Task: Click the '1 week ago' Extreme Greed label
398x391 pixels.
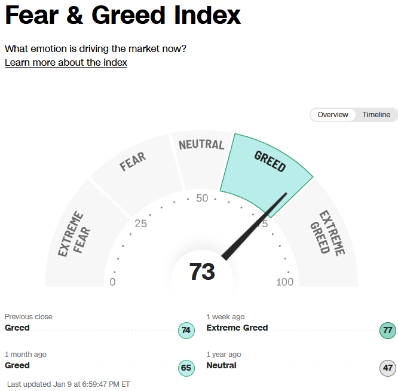Action: [237, 328]
